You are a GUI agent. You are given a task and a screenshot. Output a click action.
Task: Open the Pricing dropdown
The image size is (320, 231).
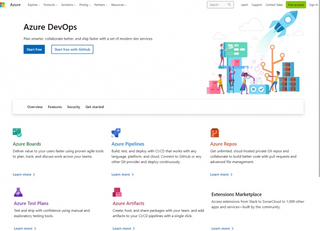pos(84,5)
